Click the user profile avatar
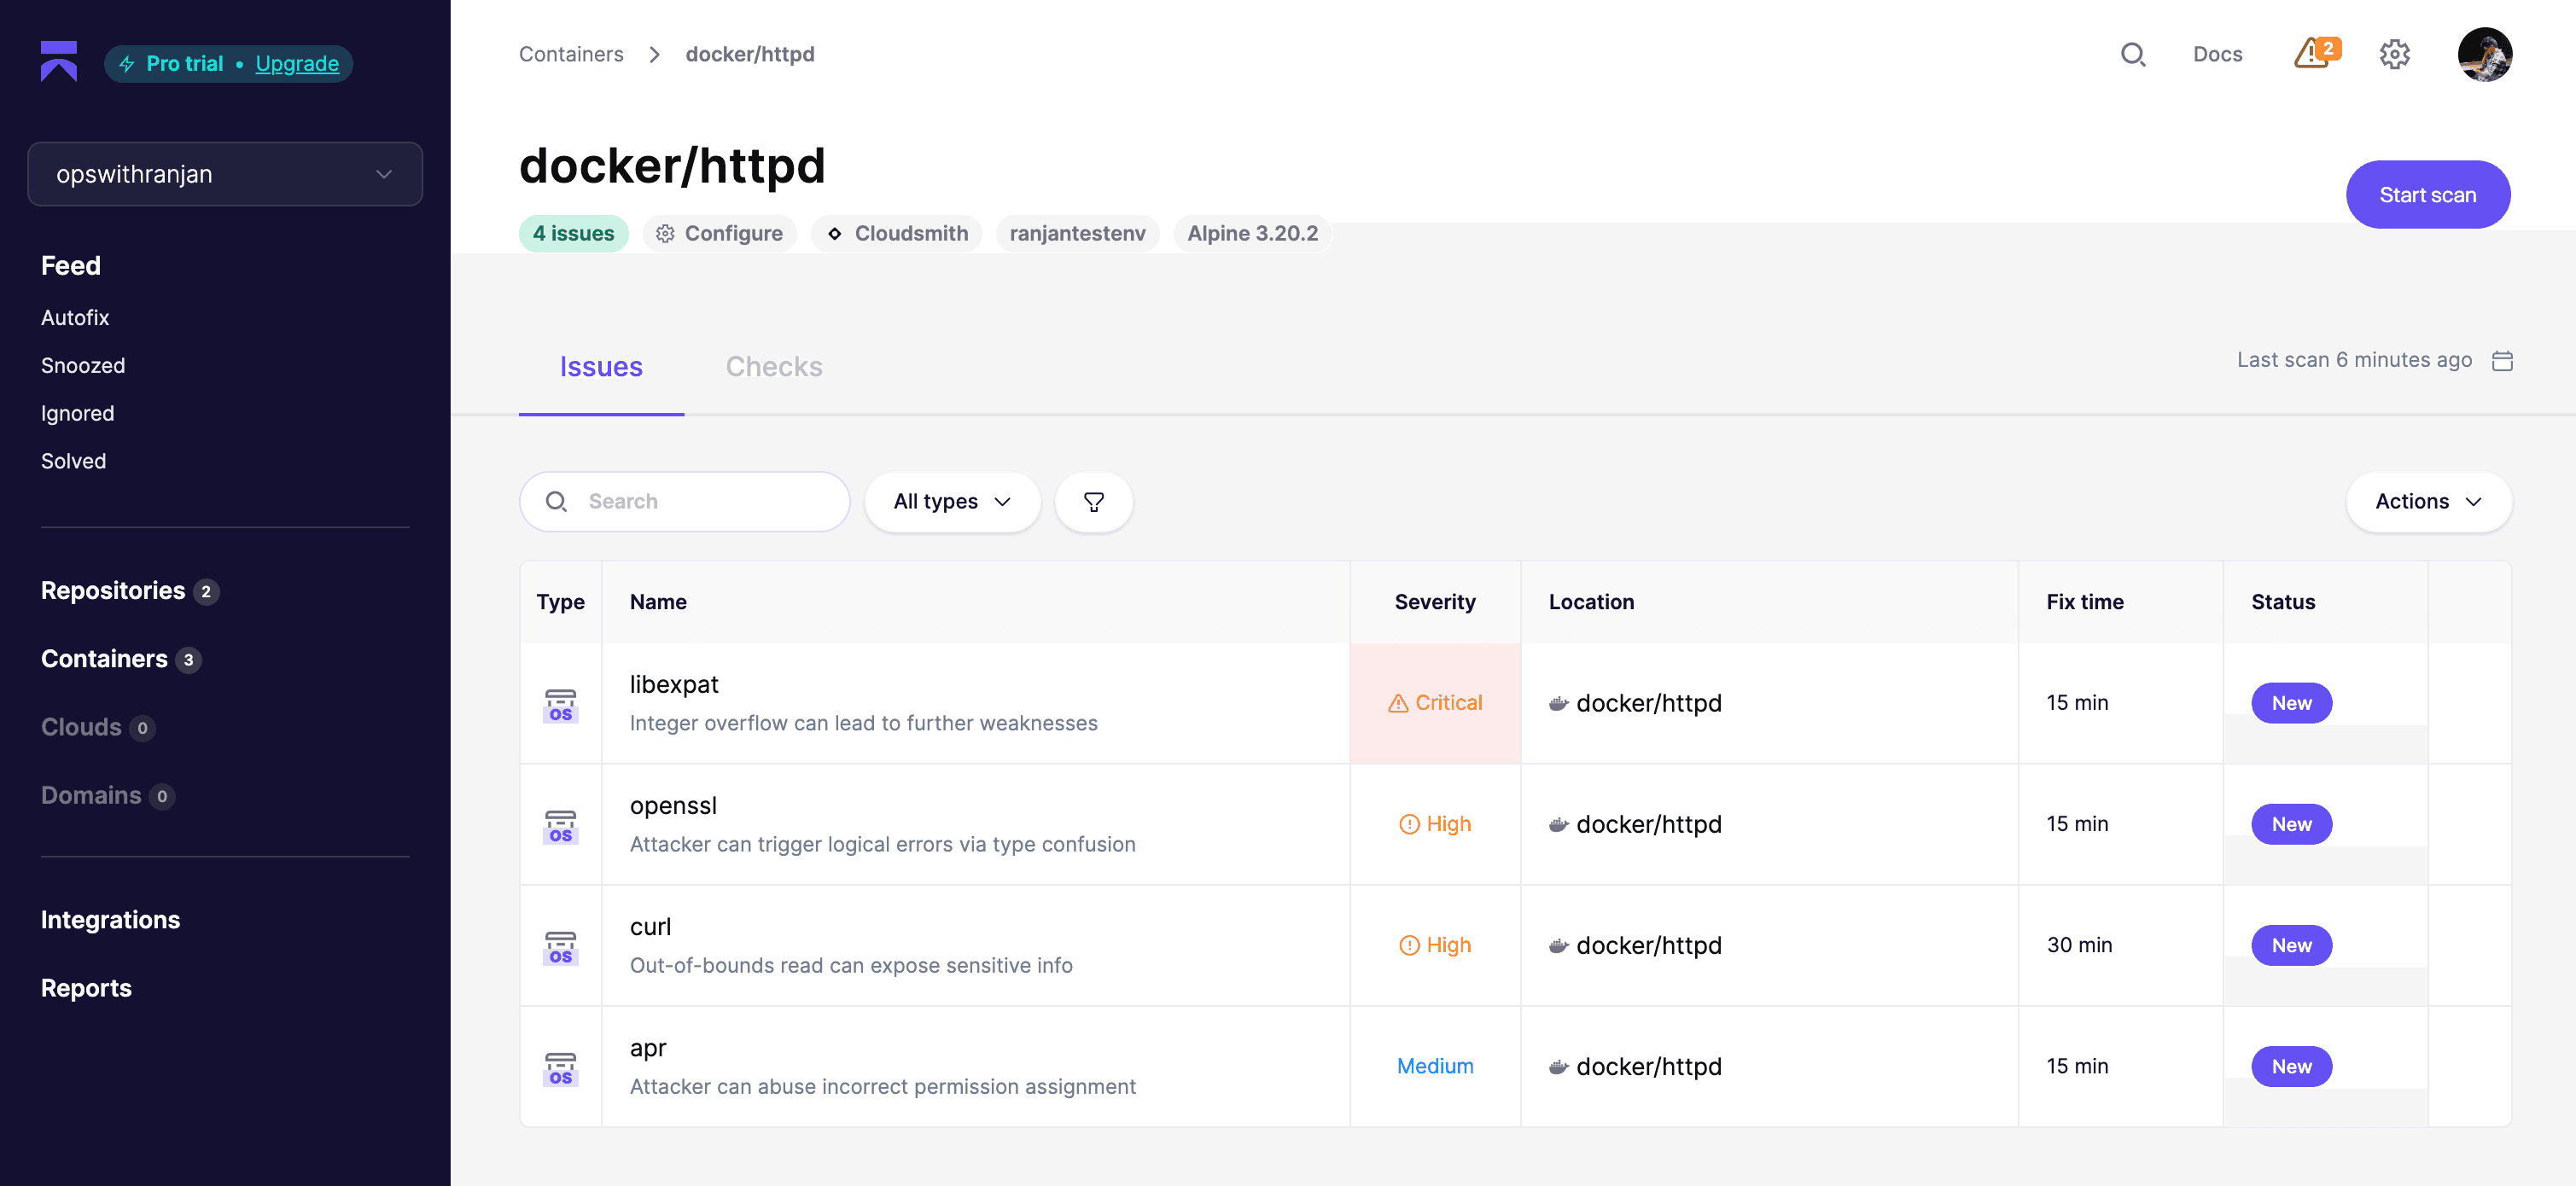Viewport: 2576px width, 1186px height. [x=2484, y=54]
